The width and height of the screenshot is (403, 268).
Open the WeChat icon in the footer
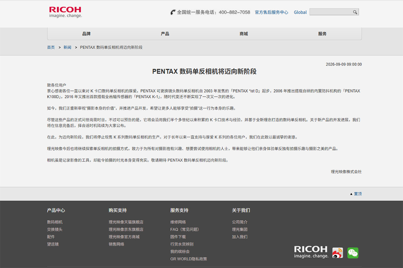pyautogui.click(x=353, y=253)
